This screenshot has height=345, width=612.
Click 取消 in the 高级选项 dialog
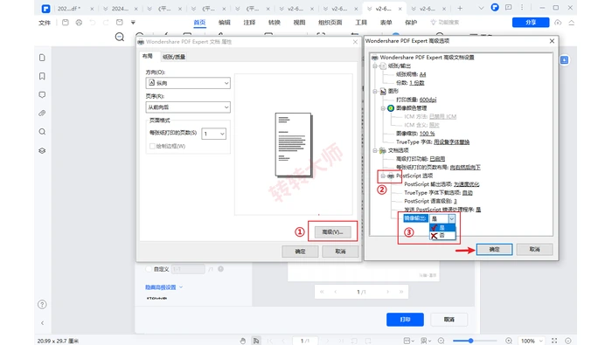point(535,249)
